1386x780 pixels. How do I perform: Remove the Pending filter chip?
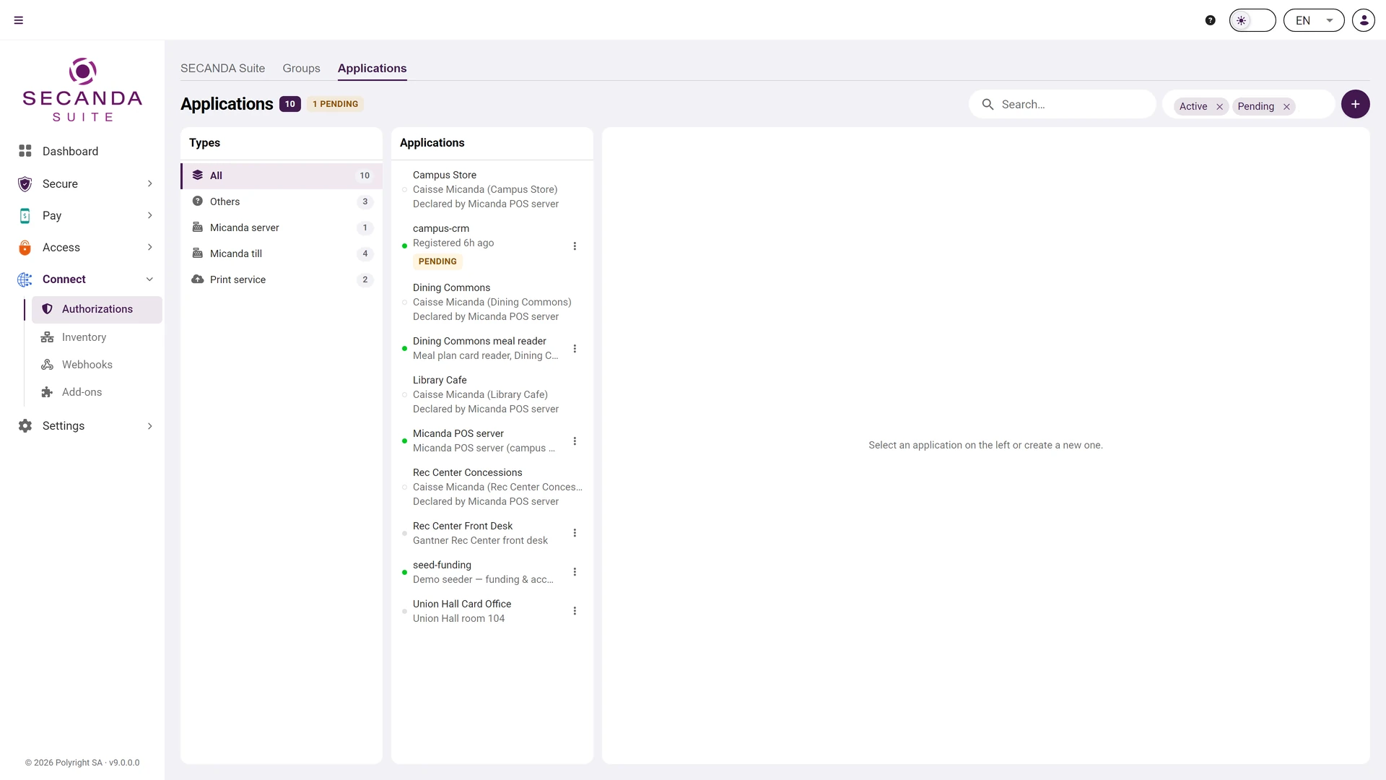coord(1286,107)
